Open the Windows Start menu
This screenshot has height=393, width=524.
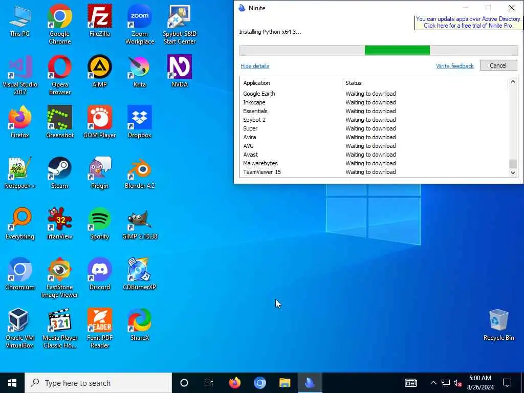coord(12,383)
